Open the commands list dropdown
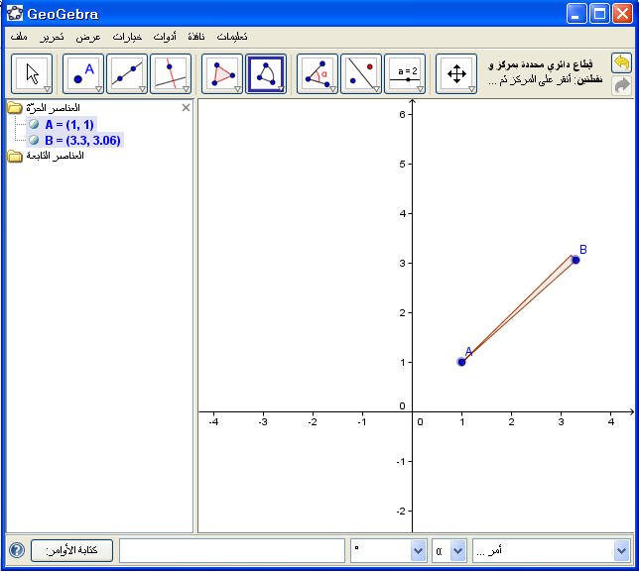The width and height of the screenshot is (639, 572). (x=621, y=550)
